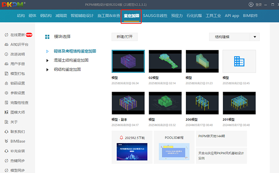The image size is (279, 173).
Task: Click the 模块选择 heading text
Action: (62, 37)
